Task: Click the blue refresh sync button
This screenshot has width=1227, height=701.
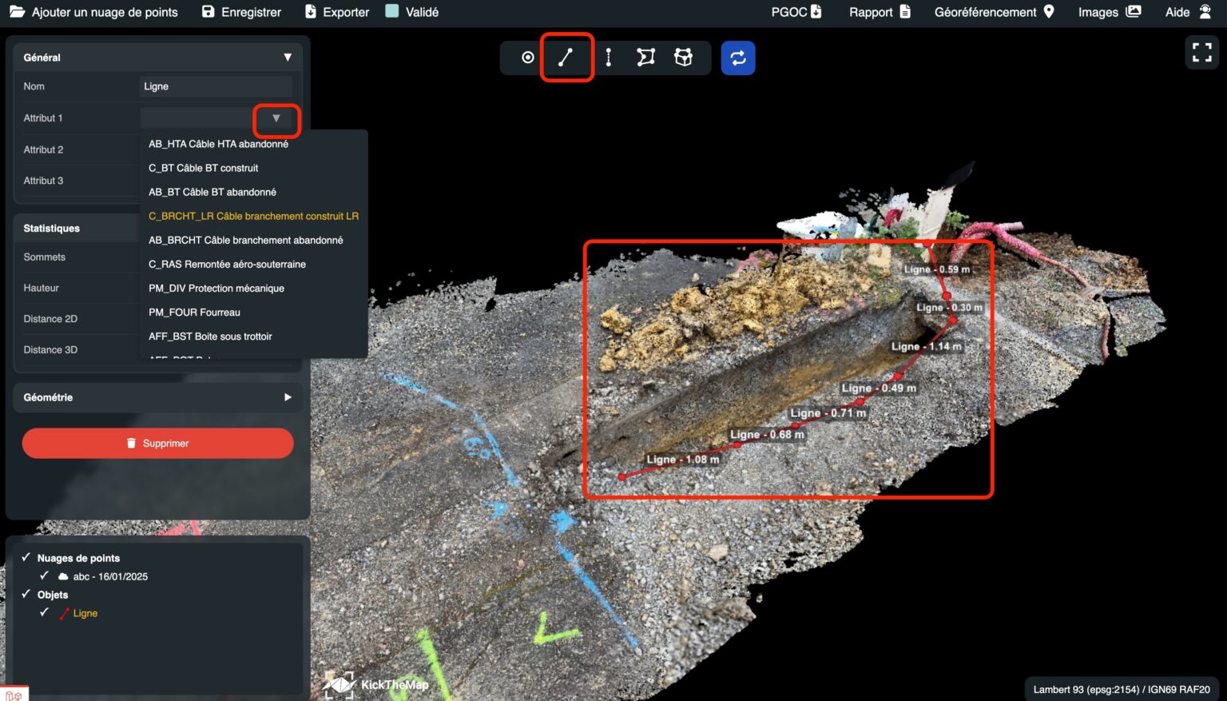Action: coord(737,57)
